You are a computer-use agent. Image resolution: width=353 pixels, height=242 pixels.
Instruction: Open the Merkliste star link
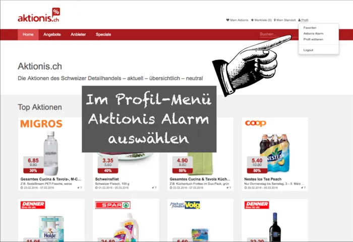(x=261, y=20)
